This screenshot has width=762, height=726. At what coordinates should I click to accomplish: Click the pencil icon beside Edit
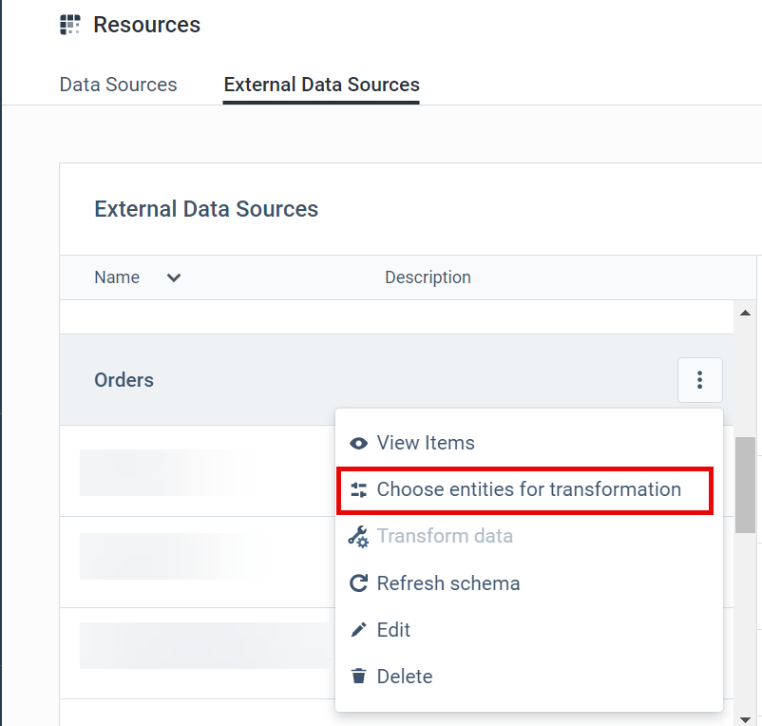click(x=358, y=630)
